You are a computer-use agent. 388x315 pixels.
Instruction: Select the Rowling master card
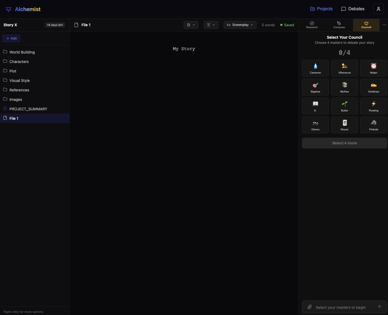click(373, 106)
